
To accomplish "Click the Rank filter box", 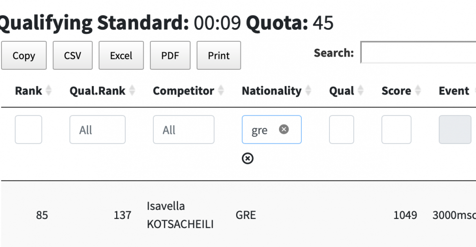I will (29, 130).
